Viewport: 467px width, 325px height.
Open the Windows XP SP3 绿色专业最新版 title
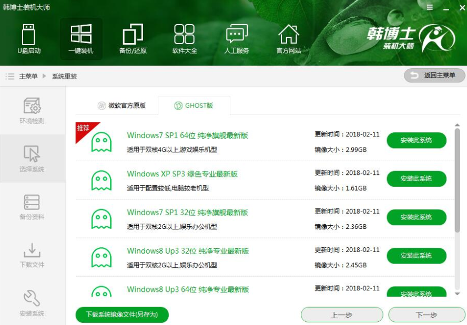pos(182,174)
